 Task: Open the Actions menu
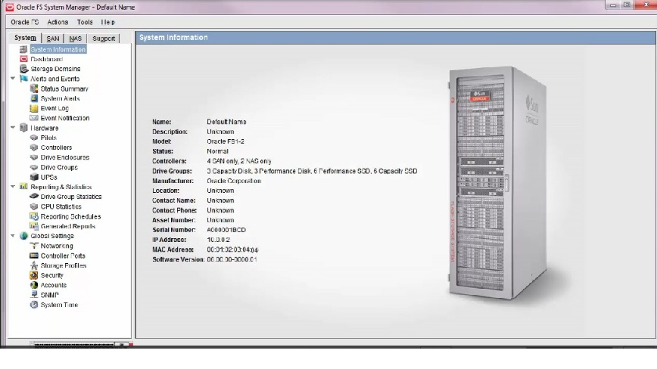(x=58, y=22)
